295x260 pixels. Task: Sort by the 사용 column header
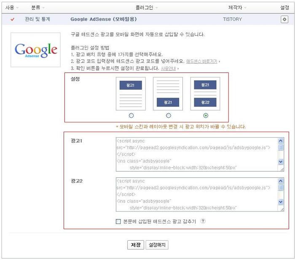12,8
